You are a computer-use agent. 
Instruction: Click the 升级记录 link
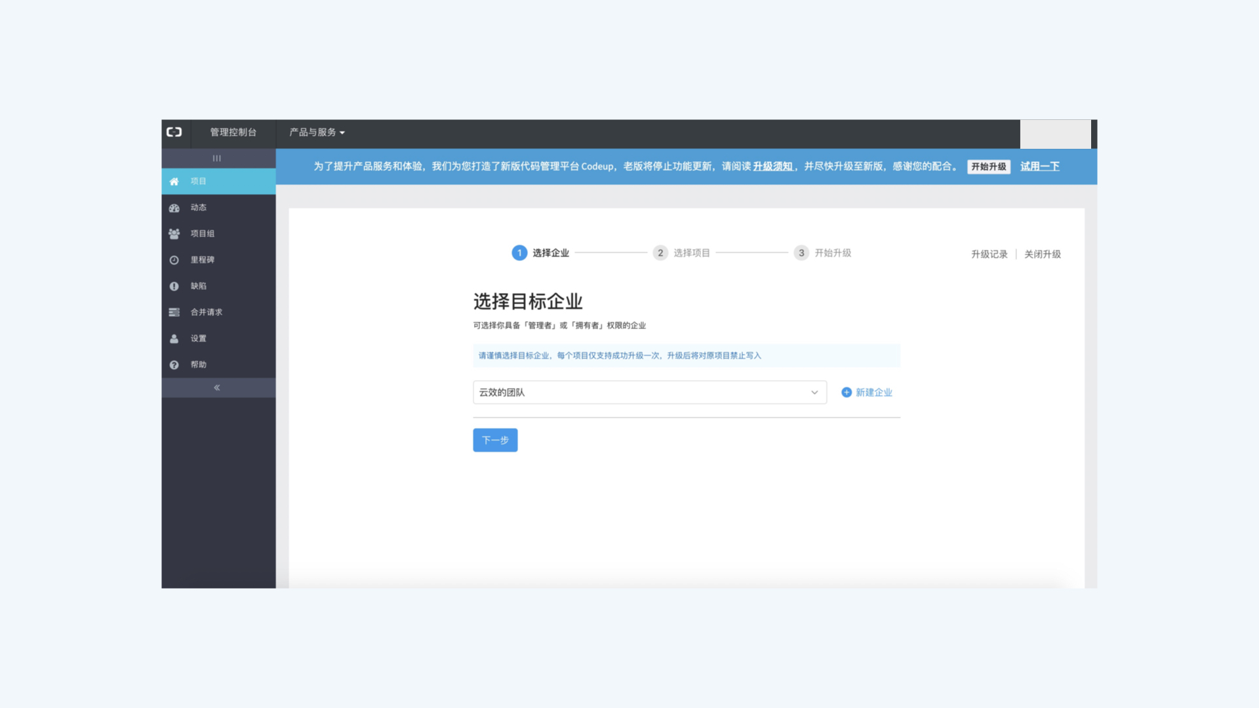pos(989,254)
